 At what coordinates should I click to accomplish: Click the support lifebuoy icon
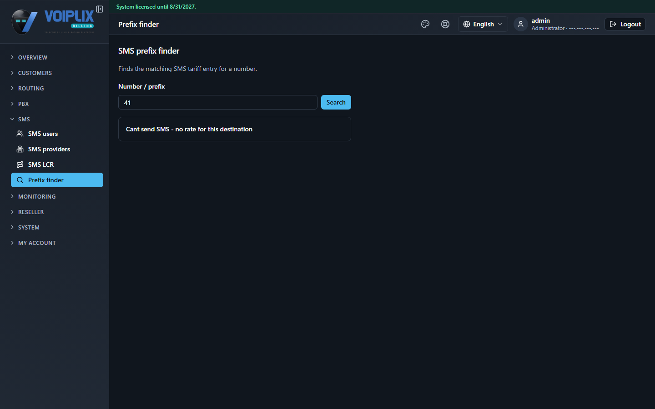tap(445, 24)
